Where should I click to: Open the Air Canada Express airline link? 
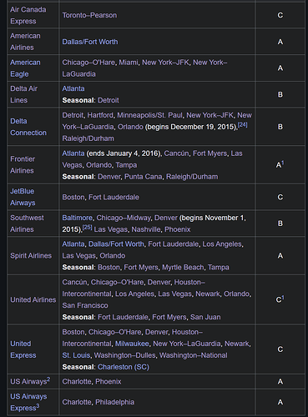tap(28, 15)
